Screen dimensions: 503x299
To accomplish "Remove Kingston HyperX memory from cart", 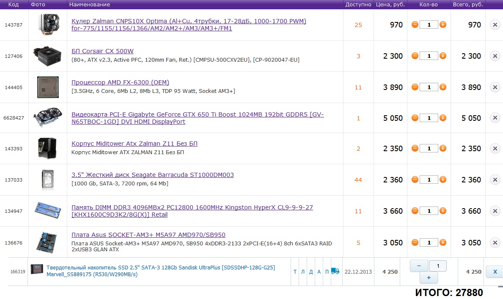I will pos(495,211).
